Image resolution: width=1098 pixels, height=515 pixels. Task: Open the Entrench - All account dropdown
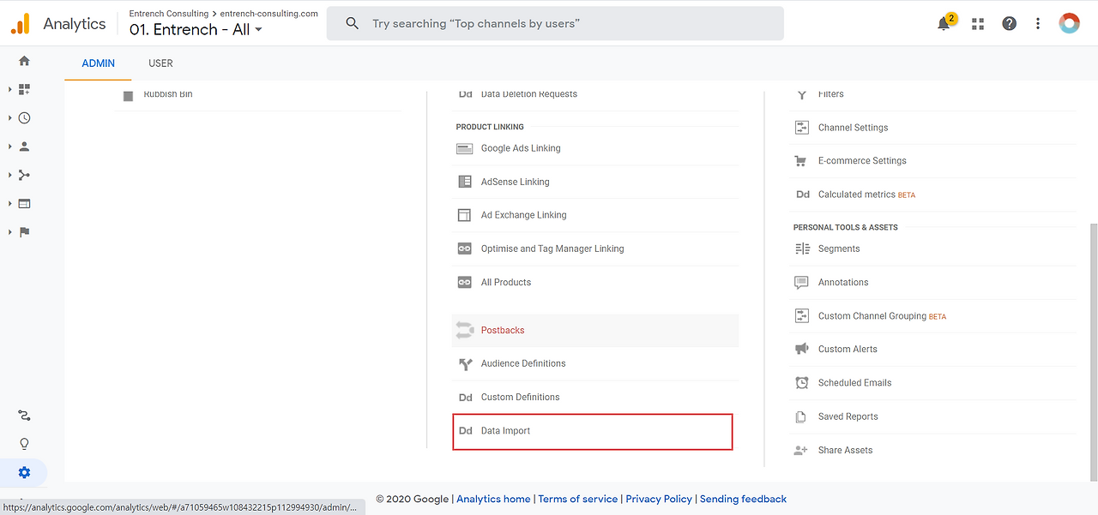196,30
